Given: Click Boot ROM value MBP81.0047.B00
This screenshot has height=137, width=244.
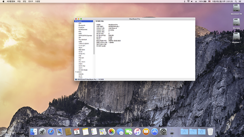Looking at the screenshot, I should pos(115,41).
